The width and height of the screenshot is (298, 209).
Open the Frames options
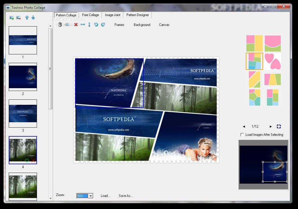119,25
